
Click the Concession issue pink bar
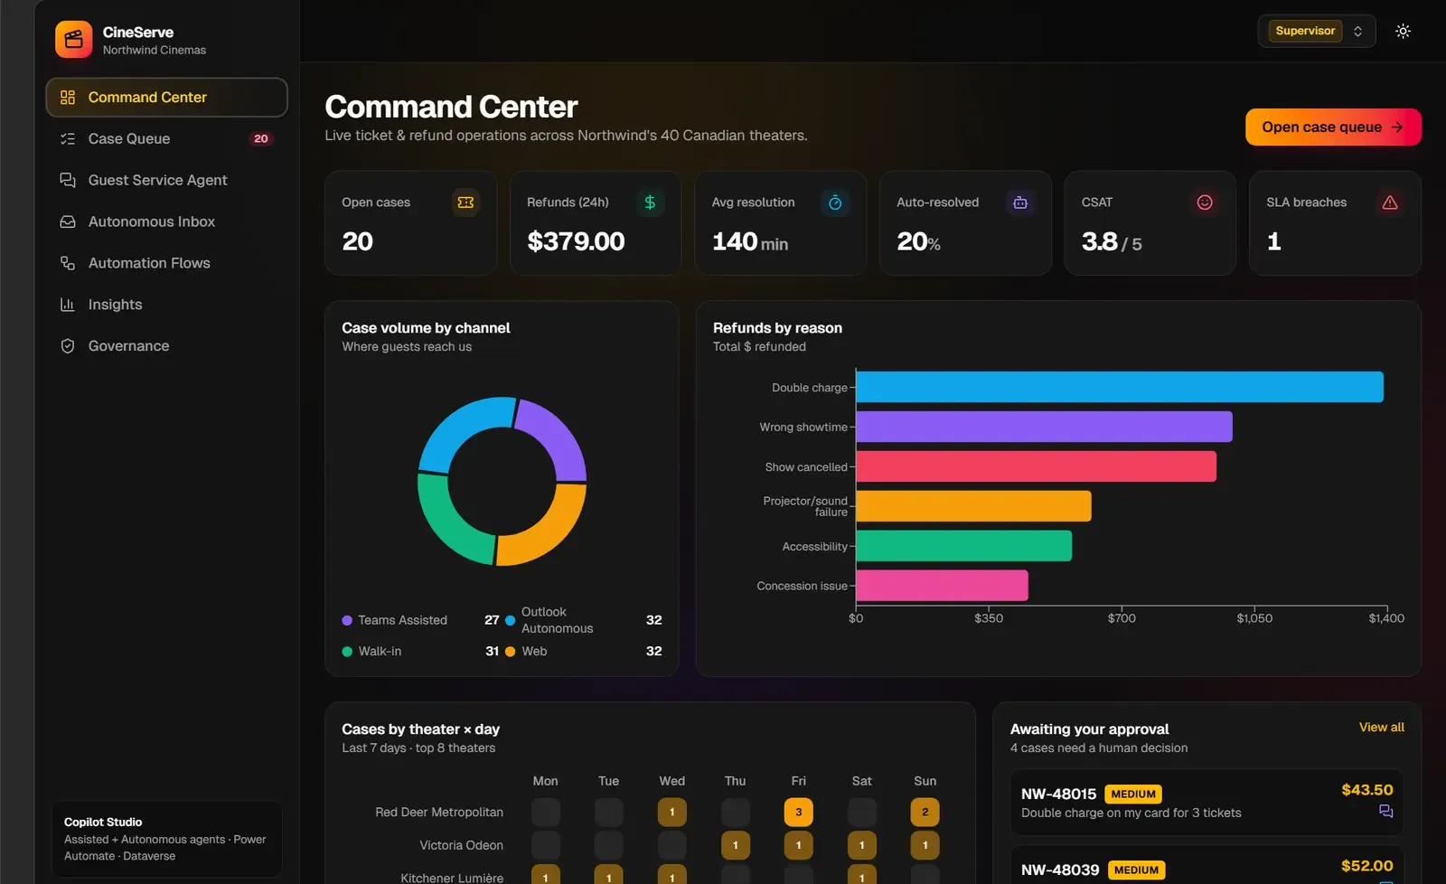(942, 586)
